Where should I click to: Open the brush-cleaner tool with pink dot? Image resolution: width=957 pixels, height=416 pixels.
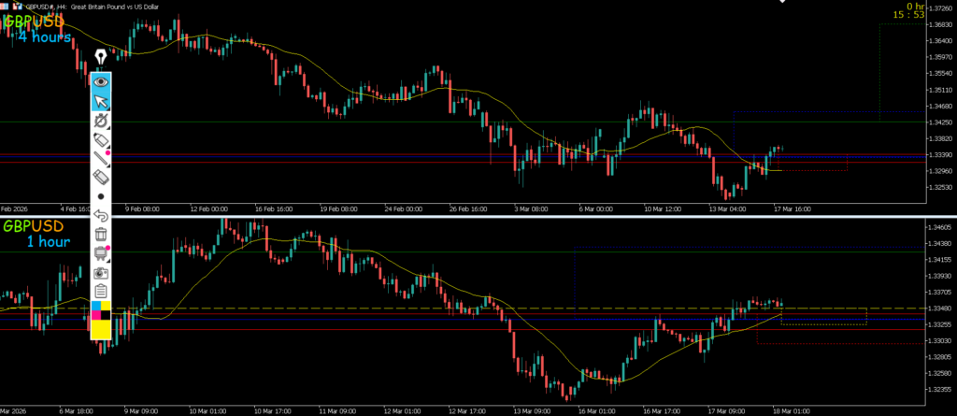coord(101,253)
